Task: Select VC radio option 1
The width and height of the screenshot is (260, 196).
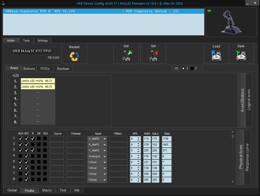Action: pos(183,69)
